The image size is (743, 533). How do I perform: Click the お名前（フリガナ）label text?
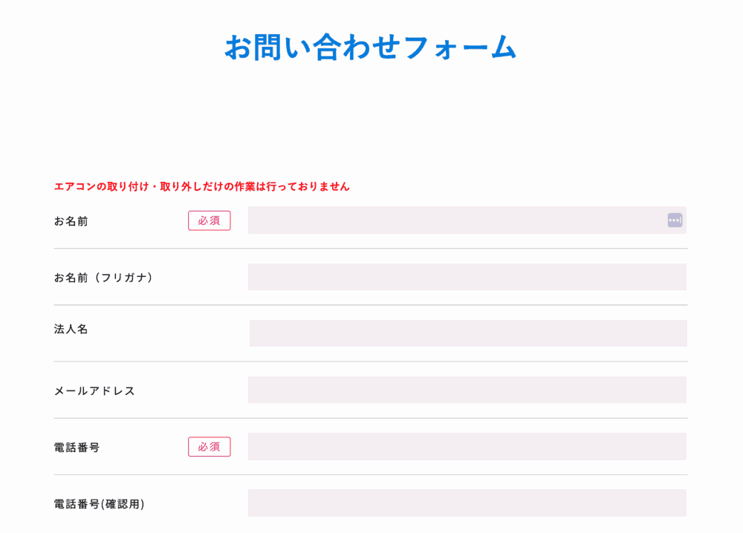103,278
